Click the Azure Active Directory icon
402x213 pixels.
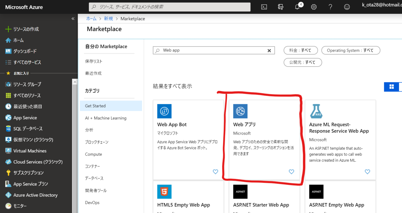(x=8, y=195)
